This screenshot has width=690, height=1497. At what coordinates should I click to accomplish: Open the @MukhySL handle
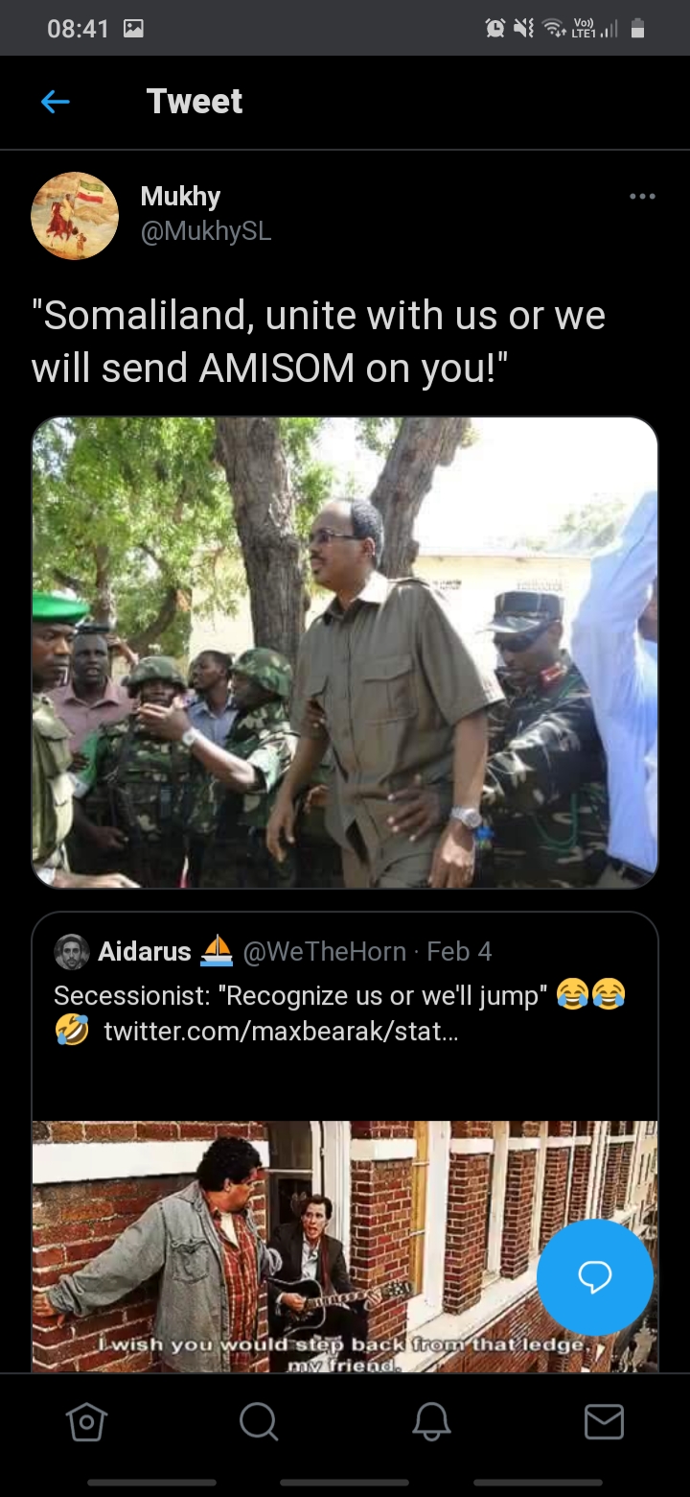(206, 232)
